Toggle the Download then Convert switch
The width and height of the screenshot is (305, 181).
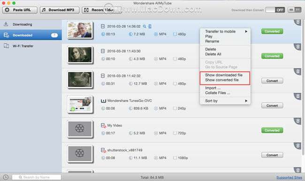coord(275,10)
